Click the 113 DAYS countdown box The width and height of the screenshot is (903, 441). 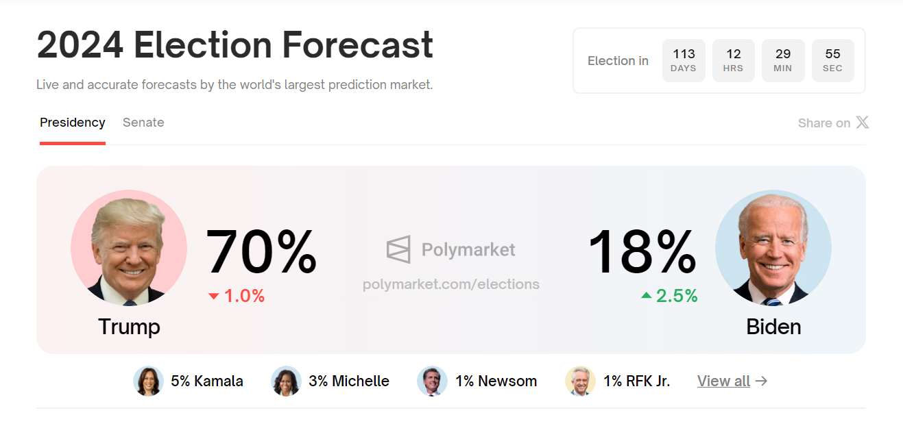coord(684,60)
